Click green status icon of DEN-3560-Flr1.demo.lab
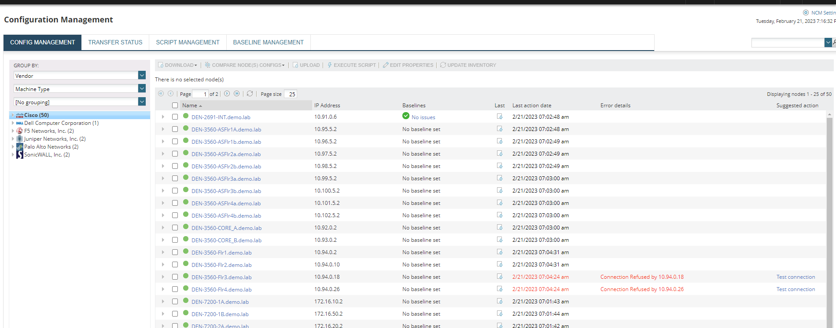The height and width of the screenshot is (328, 836). 186,252
